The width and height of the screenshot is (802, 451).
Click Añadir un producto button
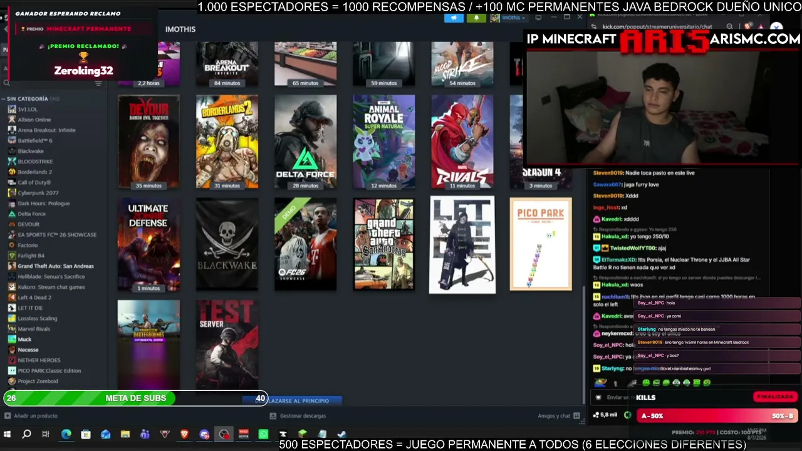pos(31,416)
